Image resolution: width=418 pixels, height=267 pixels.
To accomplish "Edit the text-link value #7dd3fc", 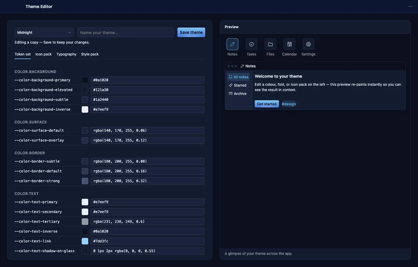I will 147,241.
